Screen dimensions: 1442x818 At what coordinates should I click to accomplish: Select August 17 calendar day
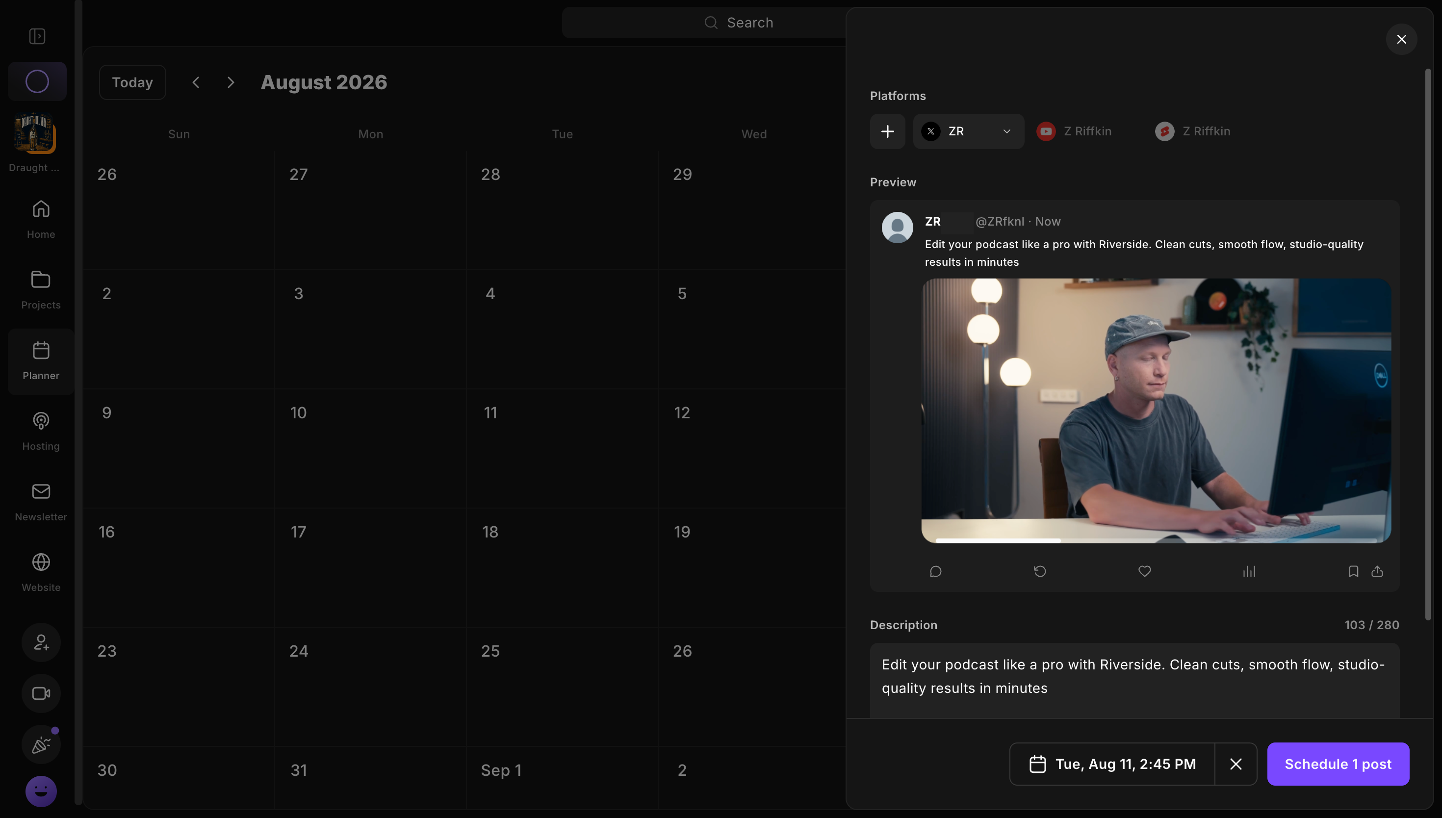point(370,567)
